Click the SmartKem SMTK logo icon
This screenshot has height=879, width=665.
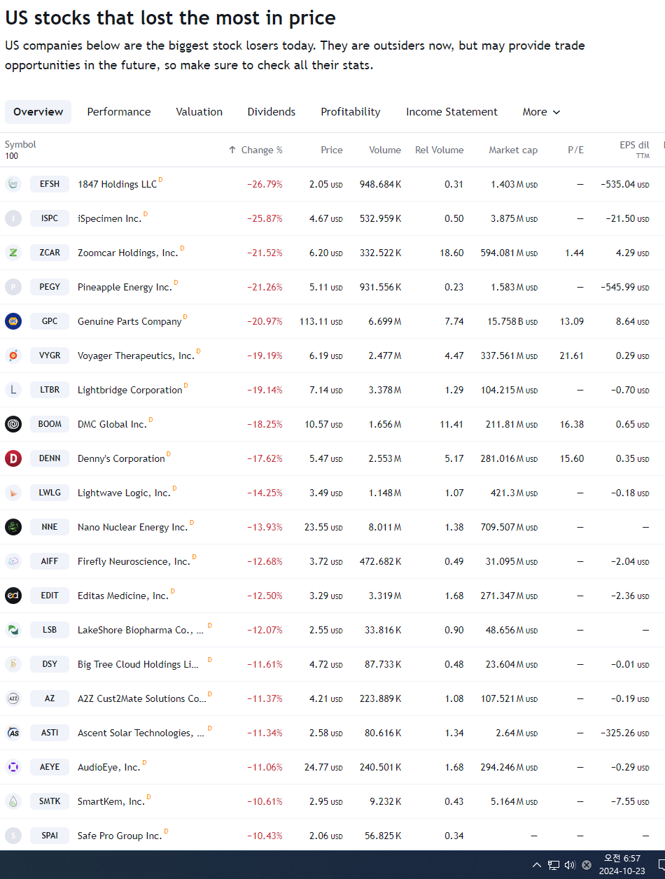[x=13, y=801]
